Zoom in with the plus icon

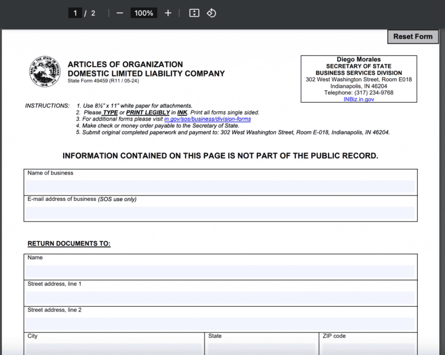click(168, 13)
